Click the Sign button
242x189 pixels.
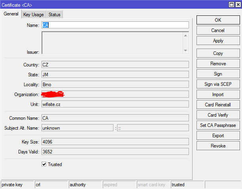218,74
